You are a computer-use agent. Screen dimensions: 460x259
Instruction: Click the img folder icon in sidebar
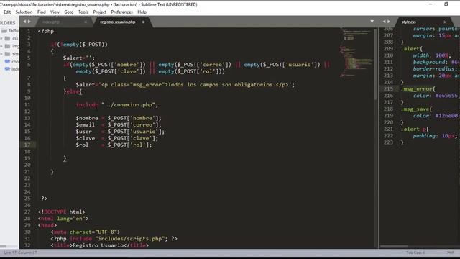8,46
